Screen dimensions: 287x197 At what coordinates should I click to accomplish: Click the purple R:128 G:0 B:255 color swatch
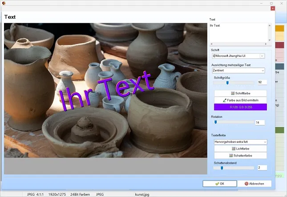click(240, 107)
